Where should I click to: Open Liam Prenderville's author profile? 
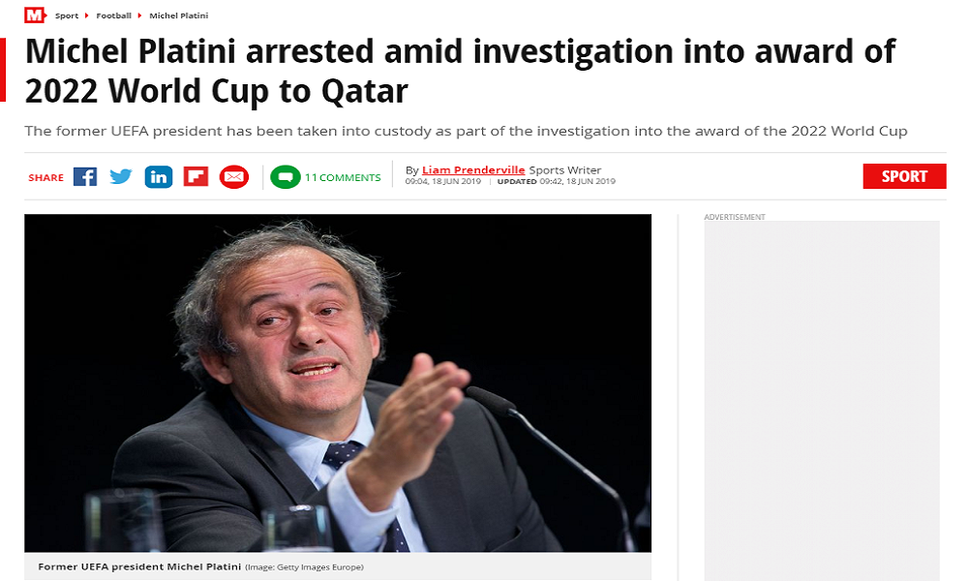pyautogui.click(x=473, y=168)
